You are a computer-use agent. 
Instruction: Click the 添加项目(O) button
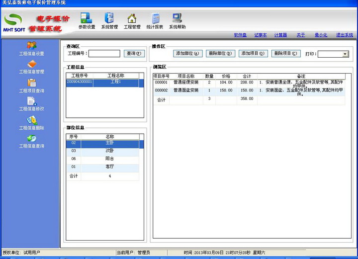pyautogui.click(x=253, y=53)
